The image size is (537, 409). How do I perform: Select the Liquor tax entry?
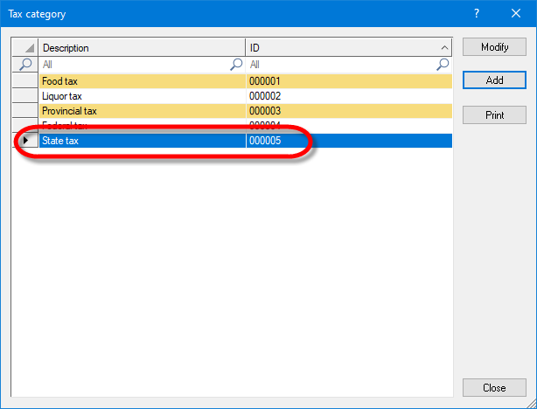(x=142, y=96)
